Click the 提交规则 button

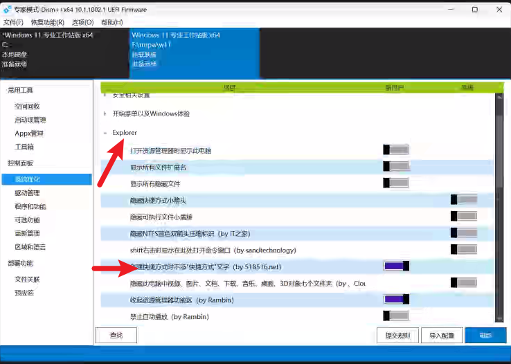tap(397, 336)
